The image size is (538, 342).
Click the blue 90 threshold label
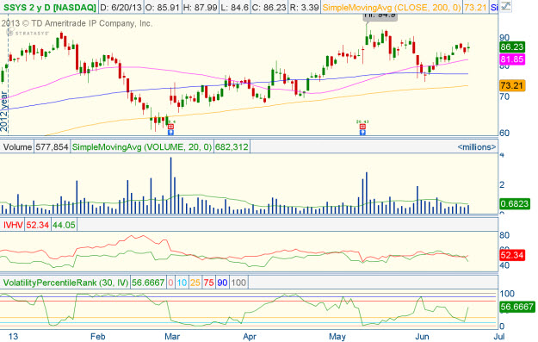coord(222,283)
